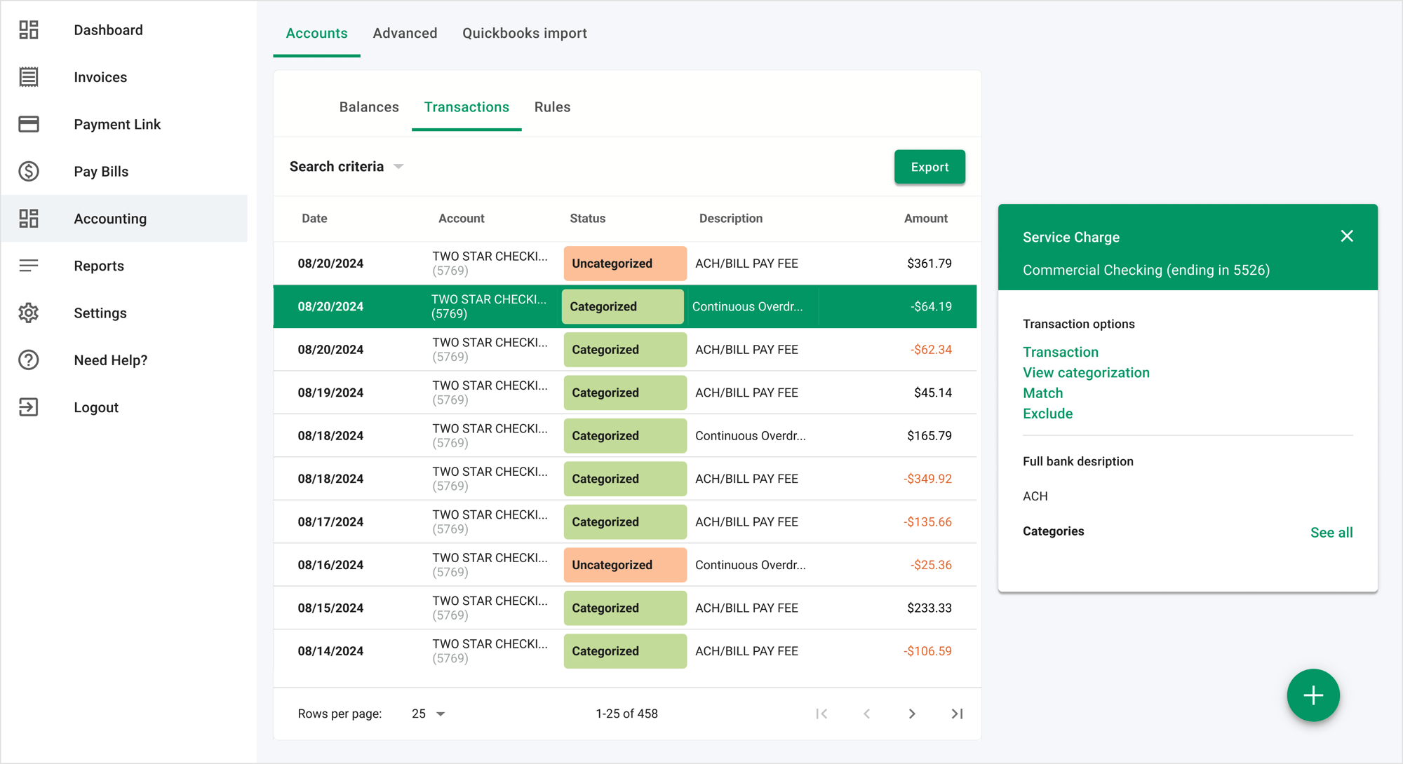This screenshot has width=1403, height=764.
Task: Click the Export button
Action: tap(930, 167)
